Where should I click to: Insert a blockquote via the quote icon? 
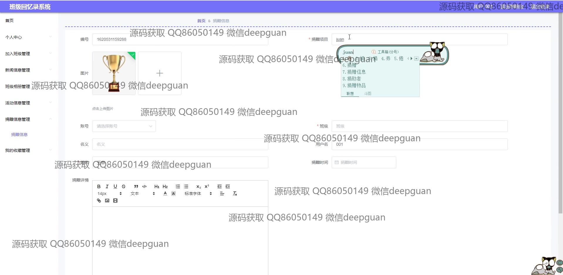(x=136, y=186)
